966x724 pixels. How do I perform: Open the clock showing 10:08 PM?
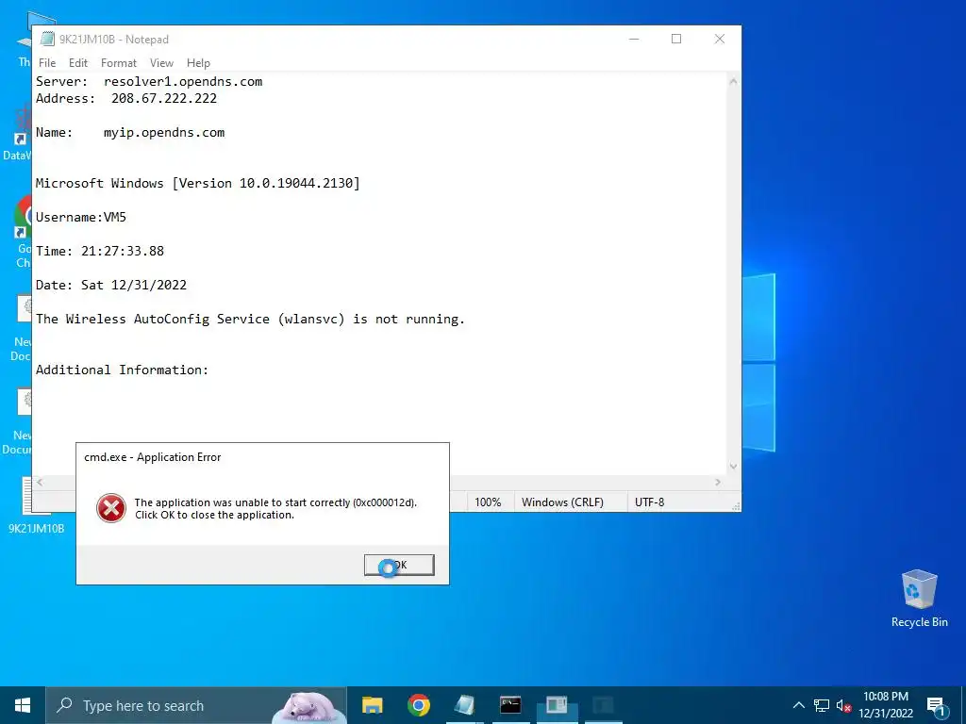pyautogui.click(x=886, y=705)
